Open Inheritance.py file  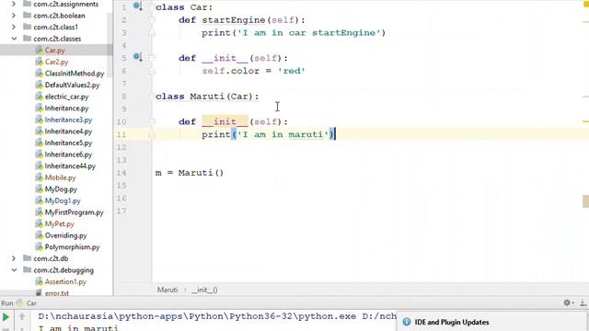pos(66,108)
